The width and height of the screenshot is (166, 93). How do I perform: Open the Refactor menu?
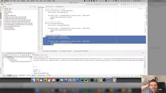[33, 1]
